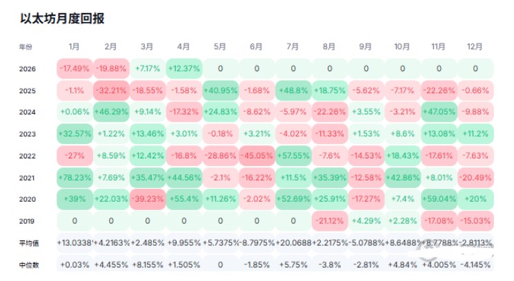Click the +20.0688% average value
Viewport: 514px width, 281px height.
coord(293,243)
